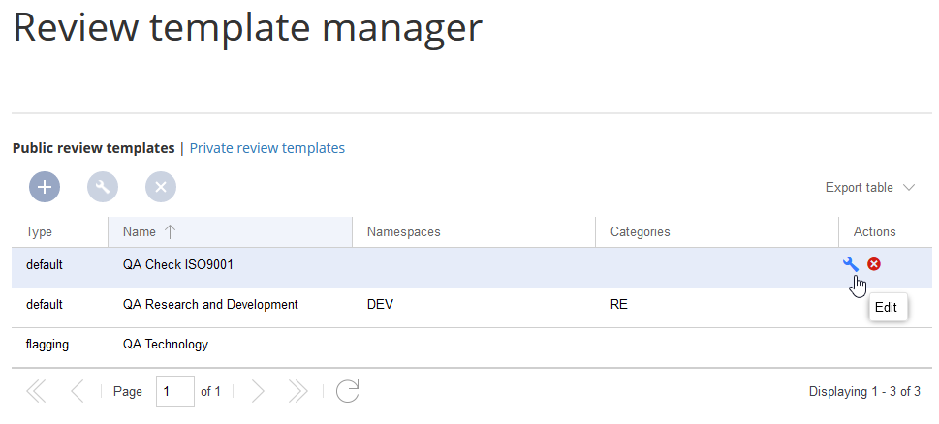Click the Categories column header
This screenshot has height=424, width=939.
coord(640,232)
